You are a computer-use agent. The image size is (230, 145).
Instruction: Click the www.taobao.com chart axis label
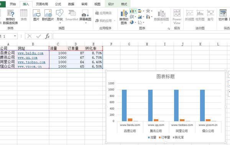coord(182,125)
